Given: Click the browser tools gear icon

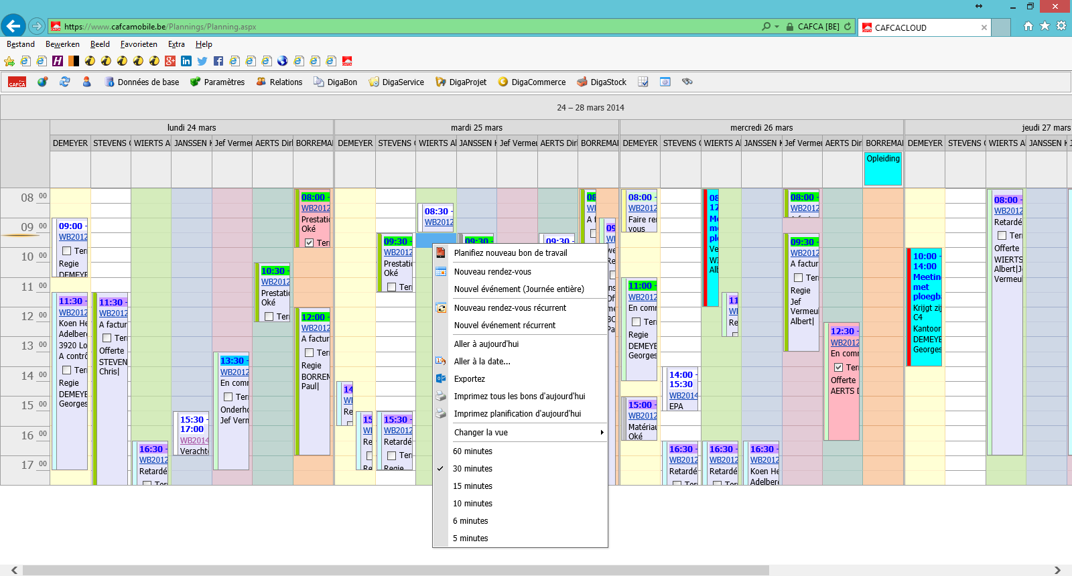Looking at the screenshot, I should pos(1061,26).
